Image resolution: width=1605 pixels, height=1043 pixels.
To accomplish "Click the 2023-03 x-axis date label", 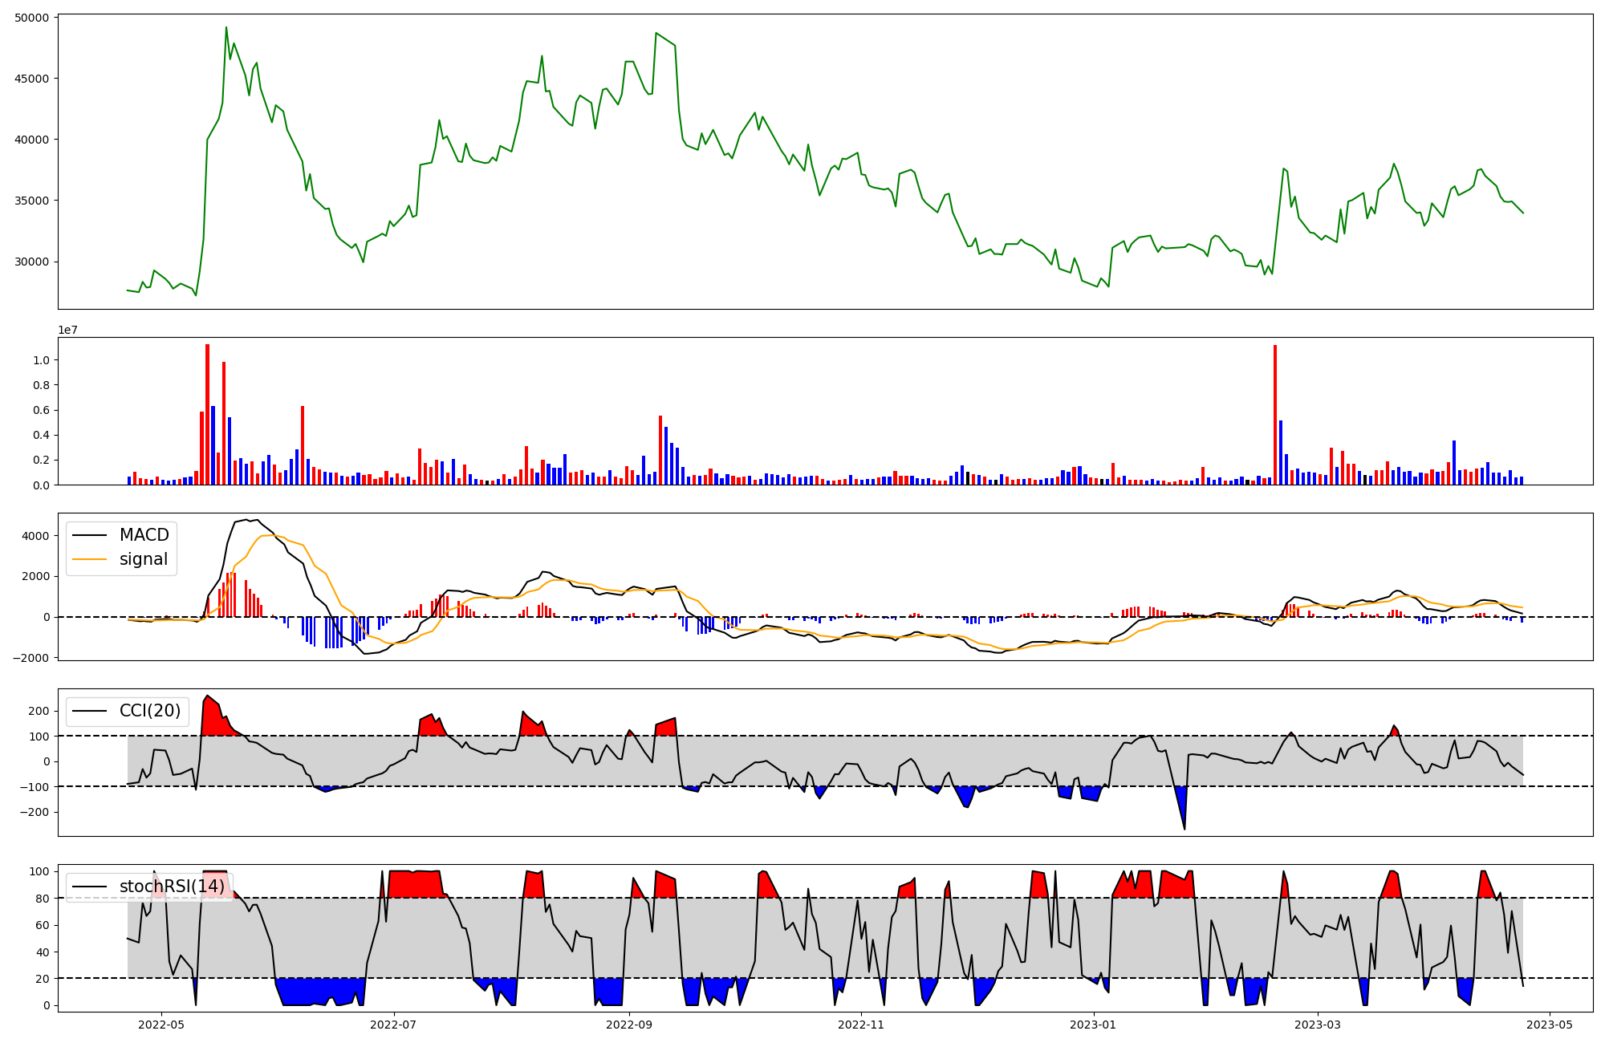I will click(1318, 1025).
